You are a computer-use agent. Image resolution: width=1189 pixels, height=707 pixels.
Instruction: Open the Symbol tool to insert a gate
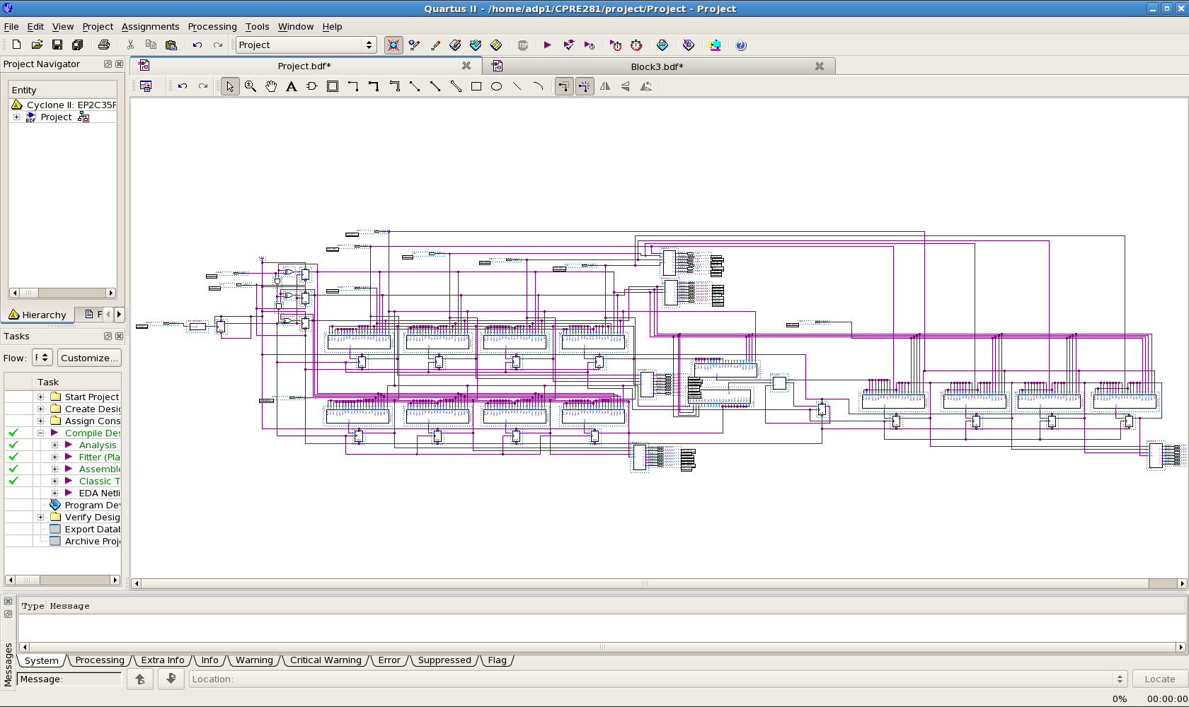point(311,86)
